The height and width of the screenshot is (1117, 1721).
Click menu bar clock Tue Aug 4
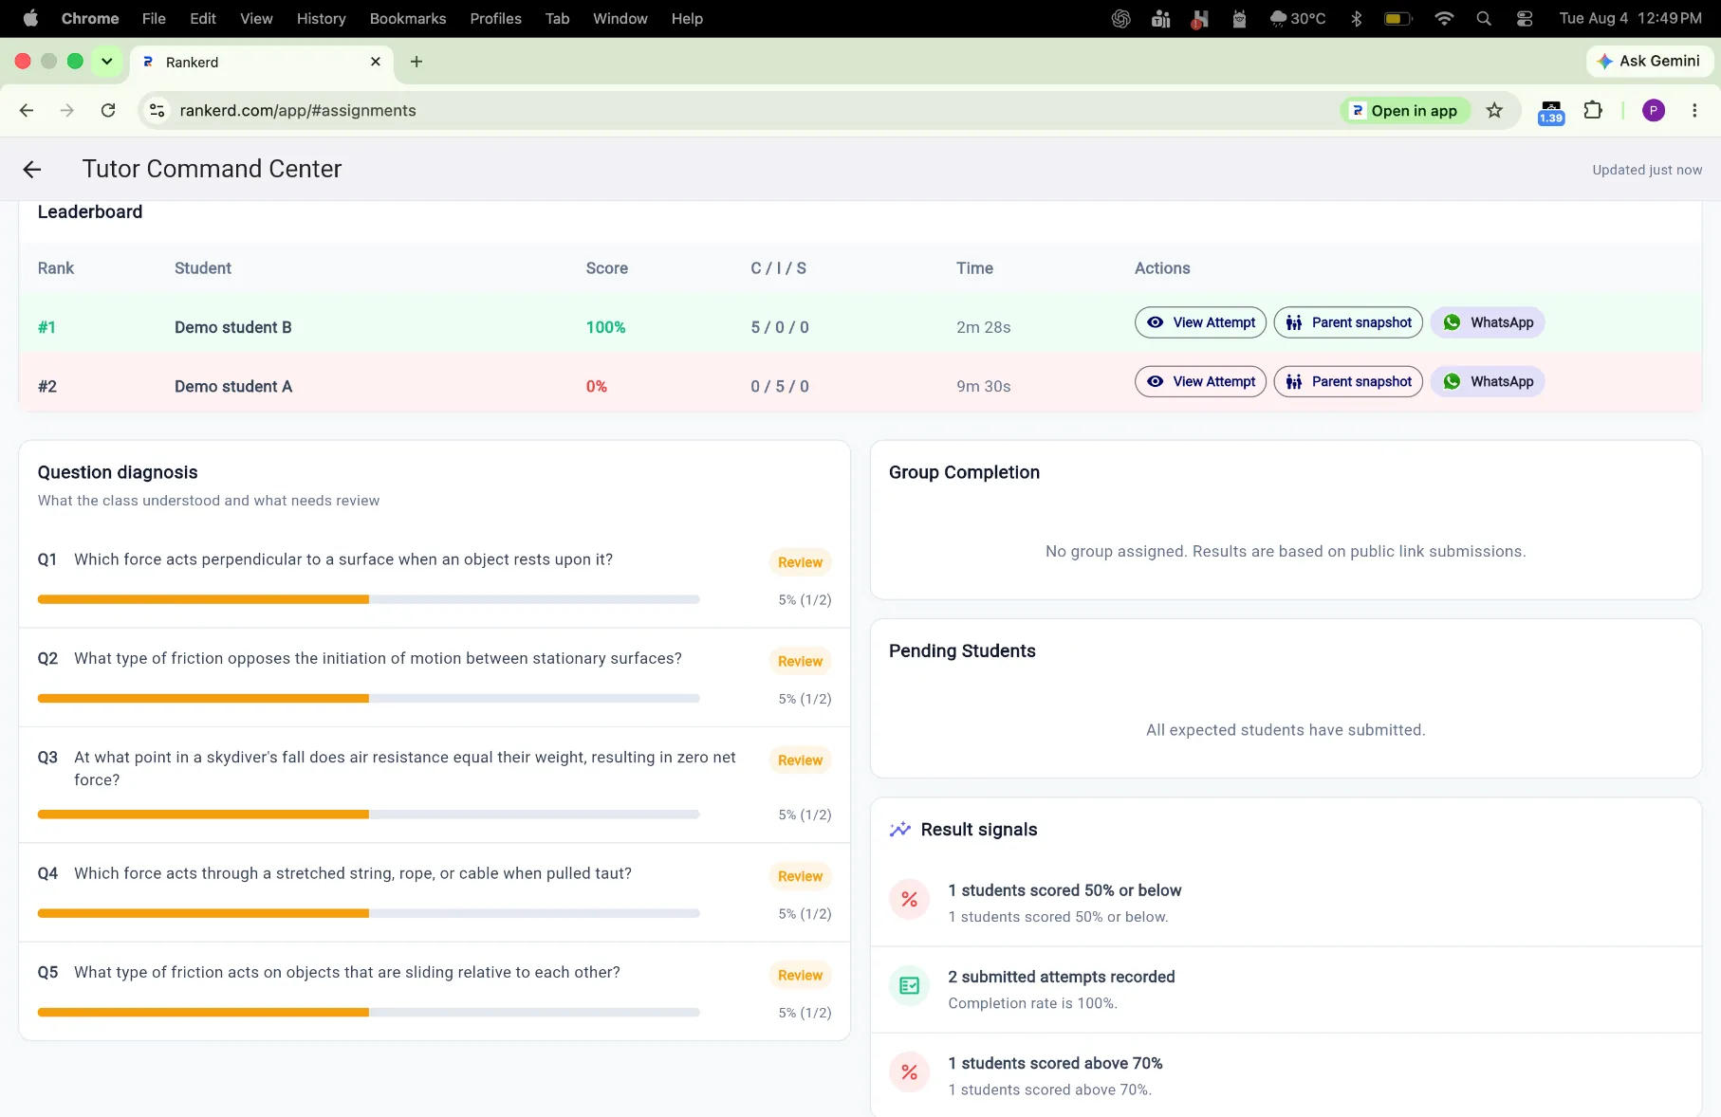tap(1630, 18)
